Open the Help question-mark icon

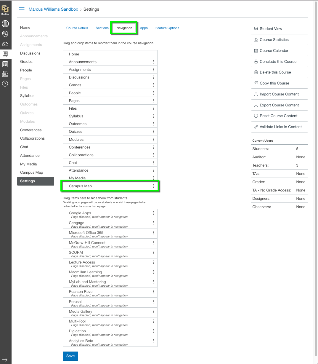(5, 84)
